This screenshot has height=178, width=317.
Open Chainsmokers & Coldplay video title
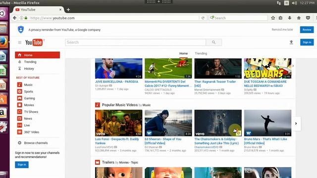click(216, 141)
